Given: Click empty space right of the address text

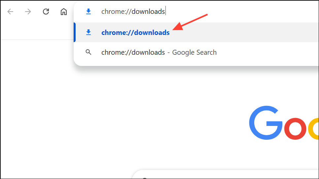Looking at the screenshot, I should (x=248, y=12).
